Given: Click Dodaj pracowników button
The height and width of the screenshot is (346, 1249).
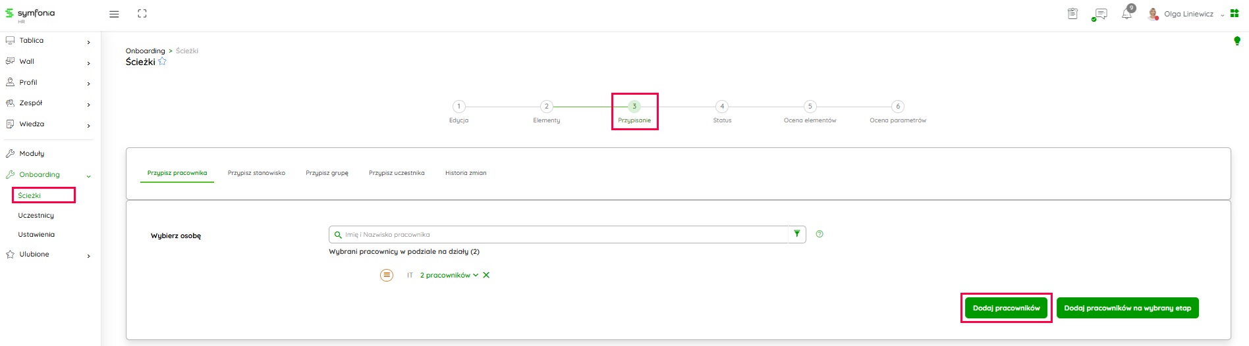Looking at the screenshot, I should click(x=1006, y=308).
